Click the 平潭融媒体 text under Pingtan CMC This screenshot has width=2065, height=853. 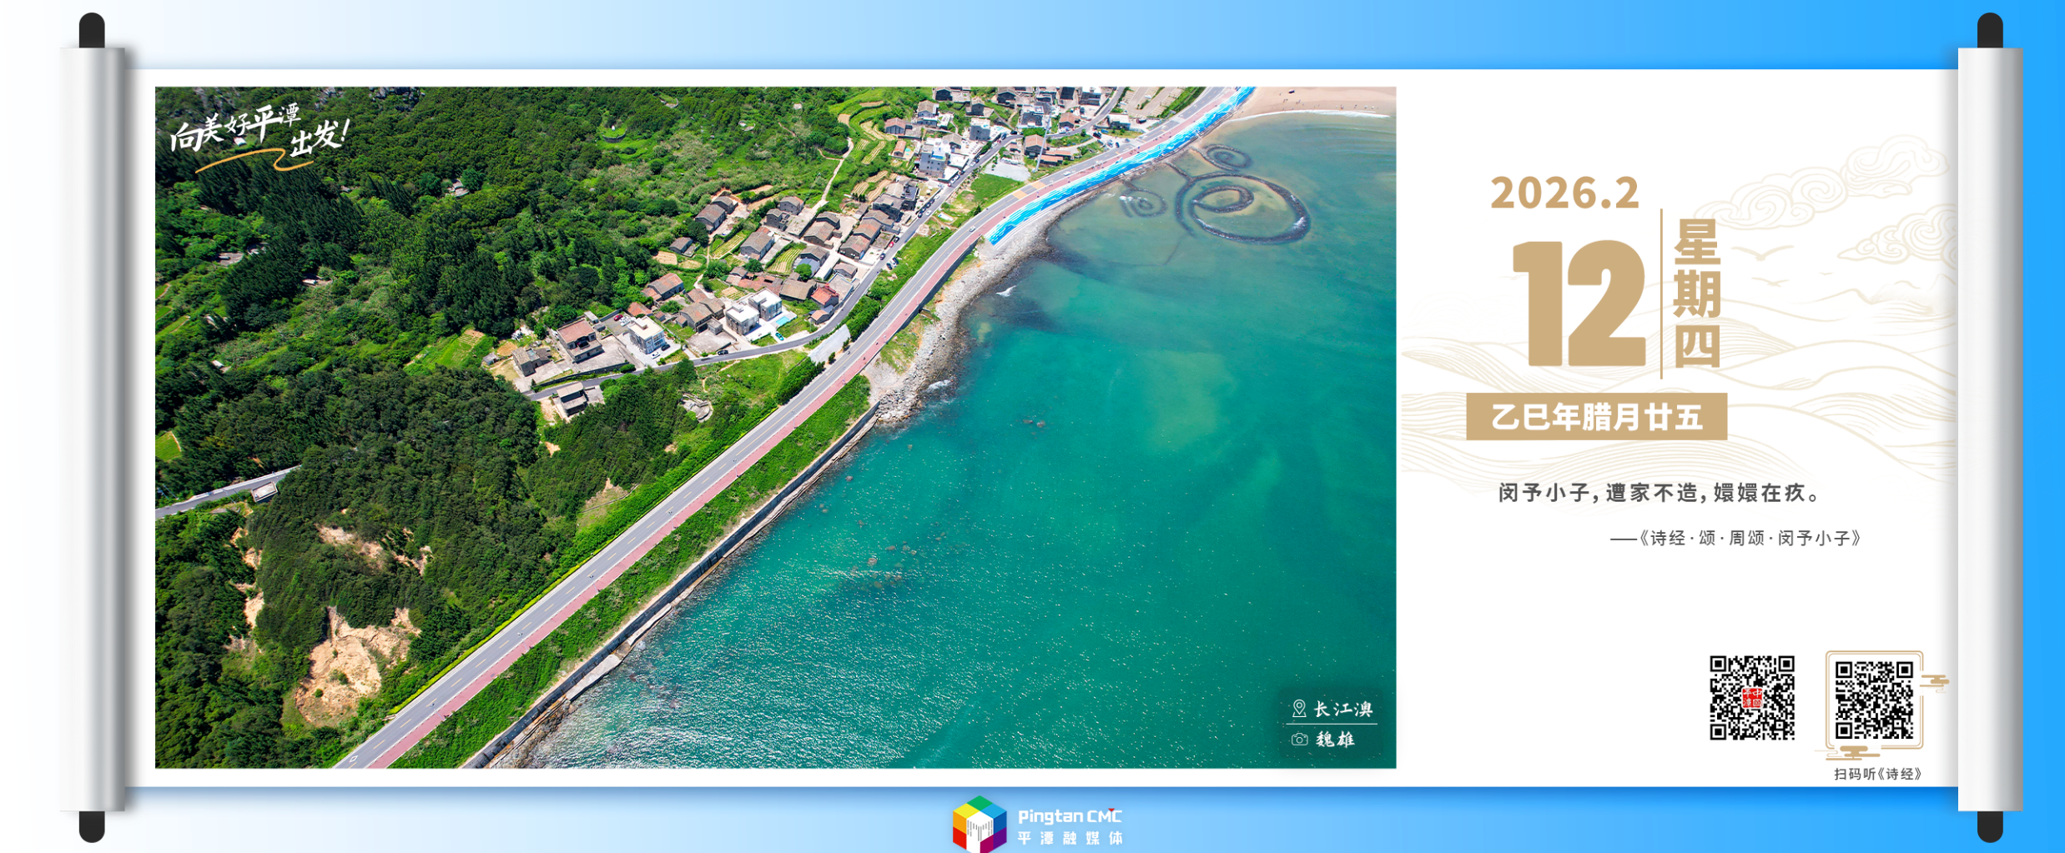1070,838
